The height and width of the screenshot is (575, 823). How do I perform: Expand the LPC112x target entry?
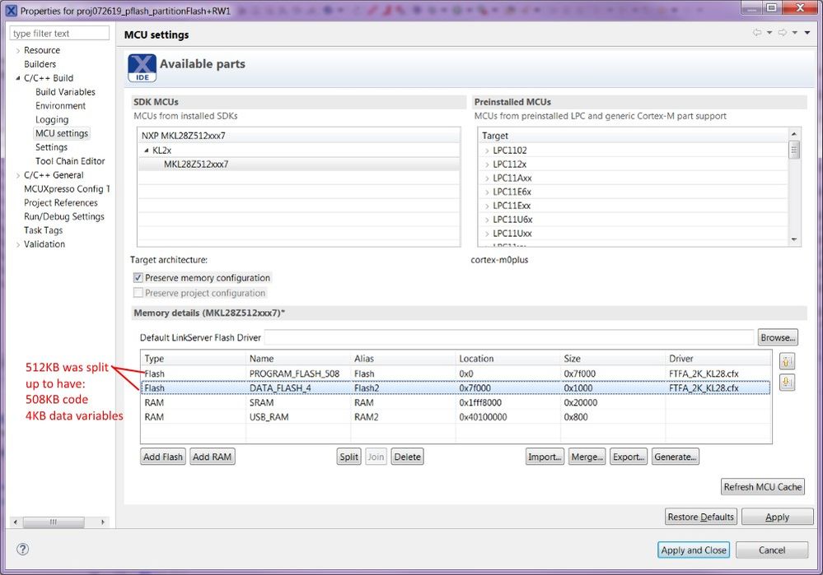(x=487, y=165)
